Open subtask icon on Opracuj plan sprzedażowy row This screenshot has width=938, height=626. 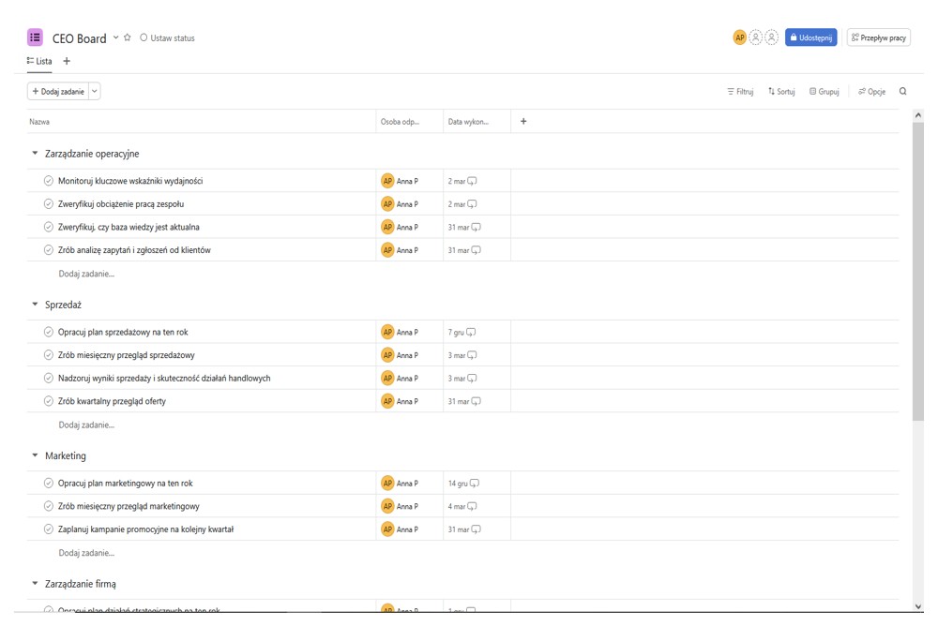click(x=471, y=333)
